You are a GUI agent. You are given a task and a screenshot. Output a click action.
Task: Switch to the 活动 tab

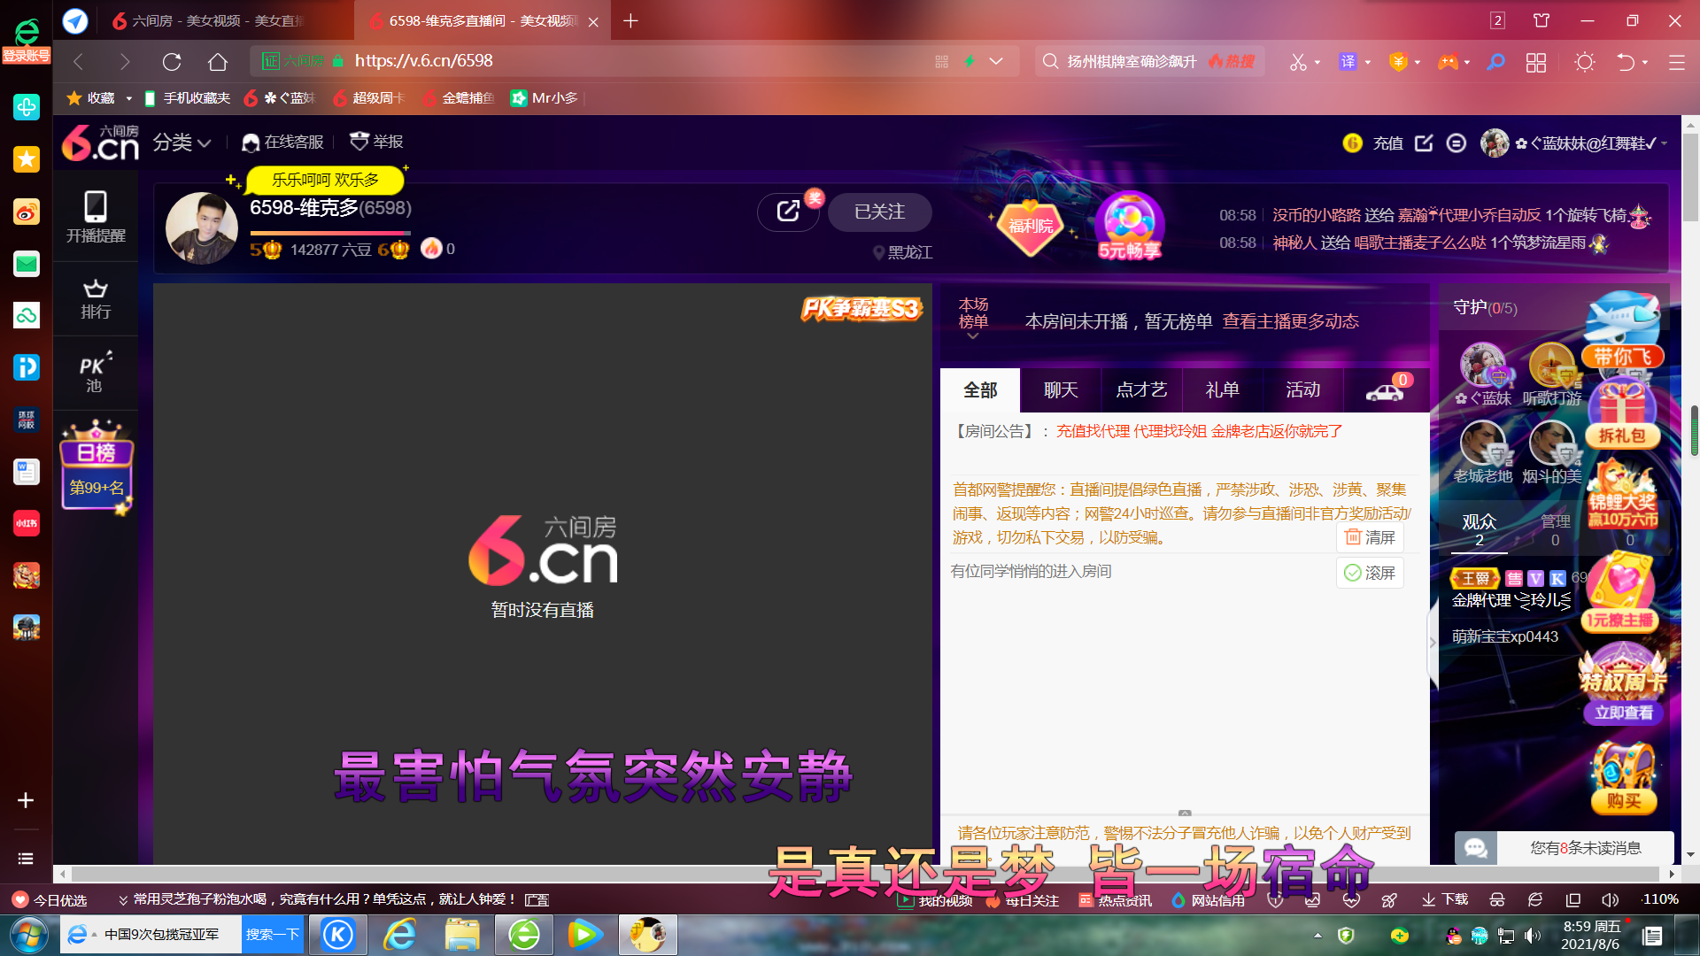pyautogui.click(x=1302, y=390)
